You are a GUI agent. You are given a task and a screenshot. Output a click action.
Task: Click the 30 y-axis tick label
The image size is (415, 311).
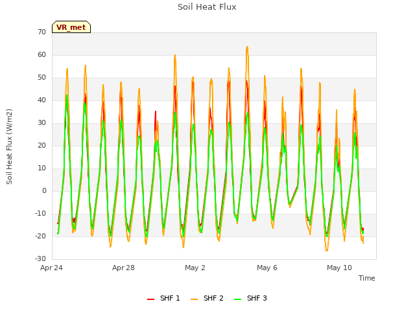tap(41, 122)
